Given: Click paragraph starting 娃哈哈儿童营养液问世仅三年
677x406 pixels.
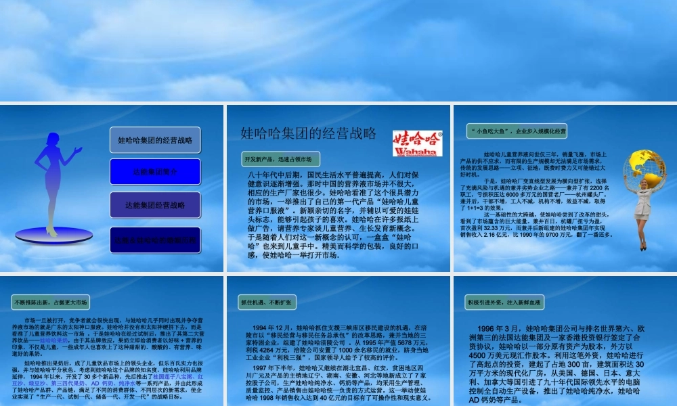Looking at the screenshot, I should click(x=533, y=164).
